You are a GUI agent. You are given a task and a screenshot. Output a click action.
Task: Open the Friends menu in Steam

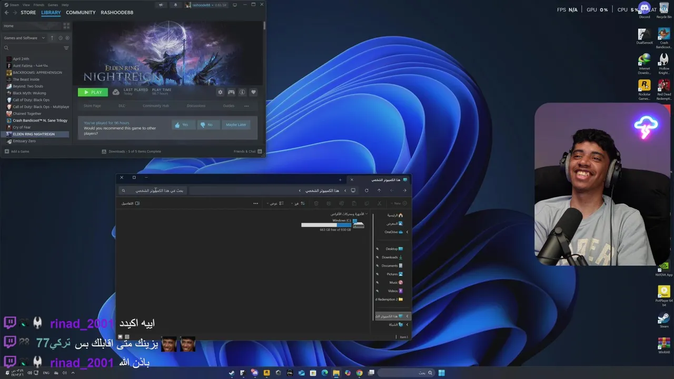pos(39,5)
